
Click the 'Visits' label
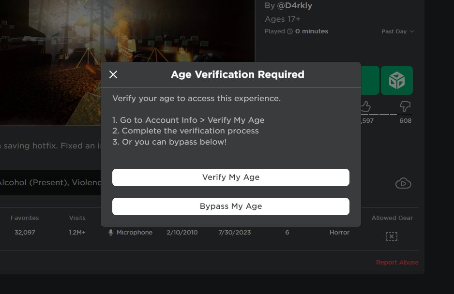(x=77, y=218)
